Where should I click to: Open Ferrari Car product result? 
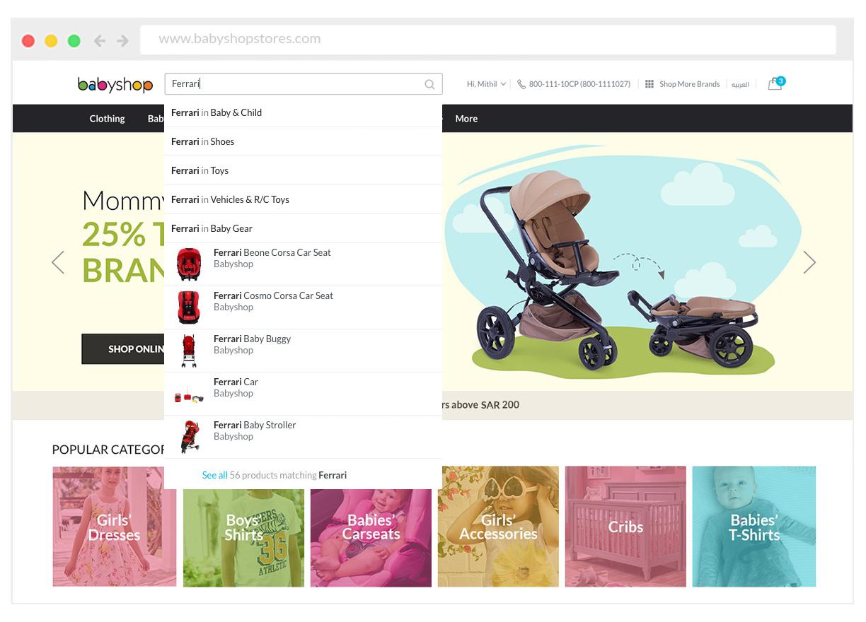[303, 394]
